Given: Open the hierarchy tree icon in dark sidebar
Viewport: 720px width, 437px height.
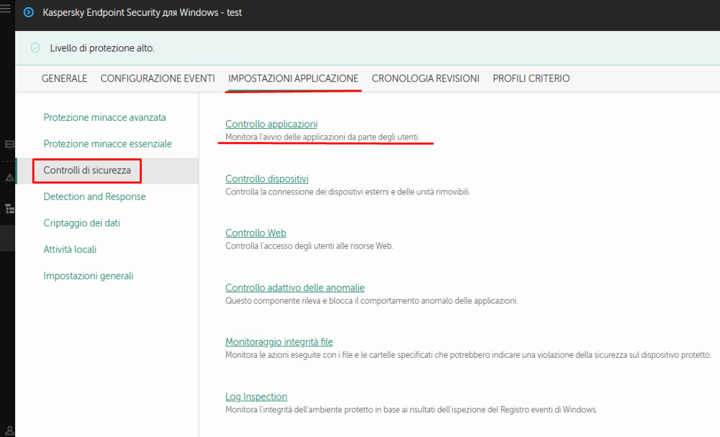Looking at the screenshot, I should [x=9, y=209].
